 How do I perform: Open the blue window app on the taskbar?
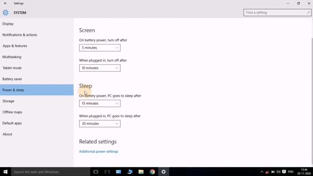tap(118, 172)
